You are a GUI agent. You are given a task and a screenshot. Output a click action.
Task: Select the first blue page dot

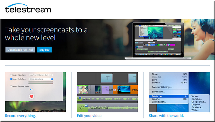(31, 89)
